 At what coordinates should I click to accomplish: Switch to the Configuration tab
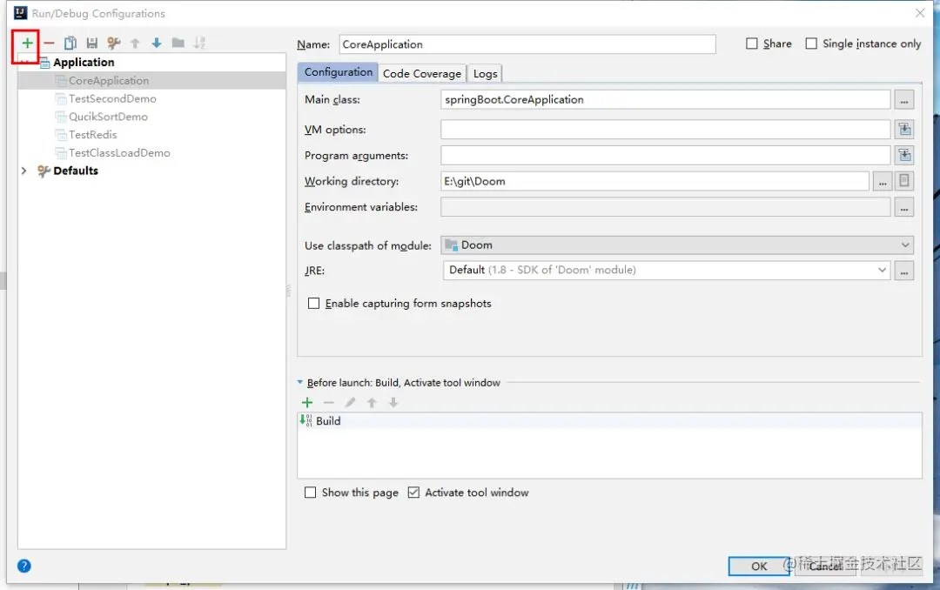[338, 72]
